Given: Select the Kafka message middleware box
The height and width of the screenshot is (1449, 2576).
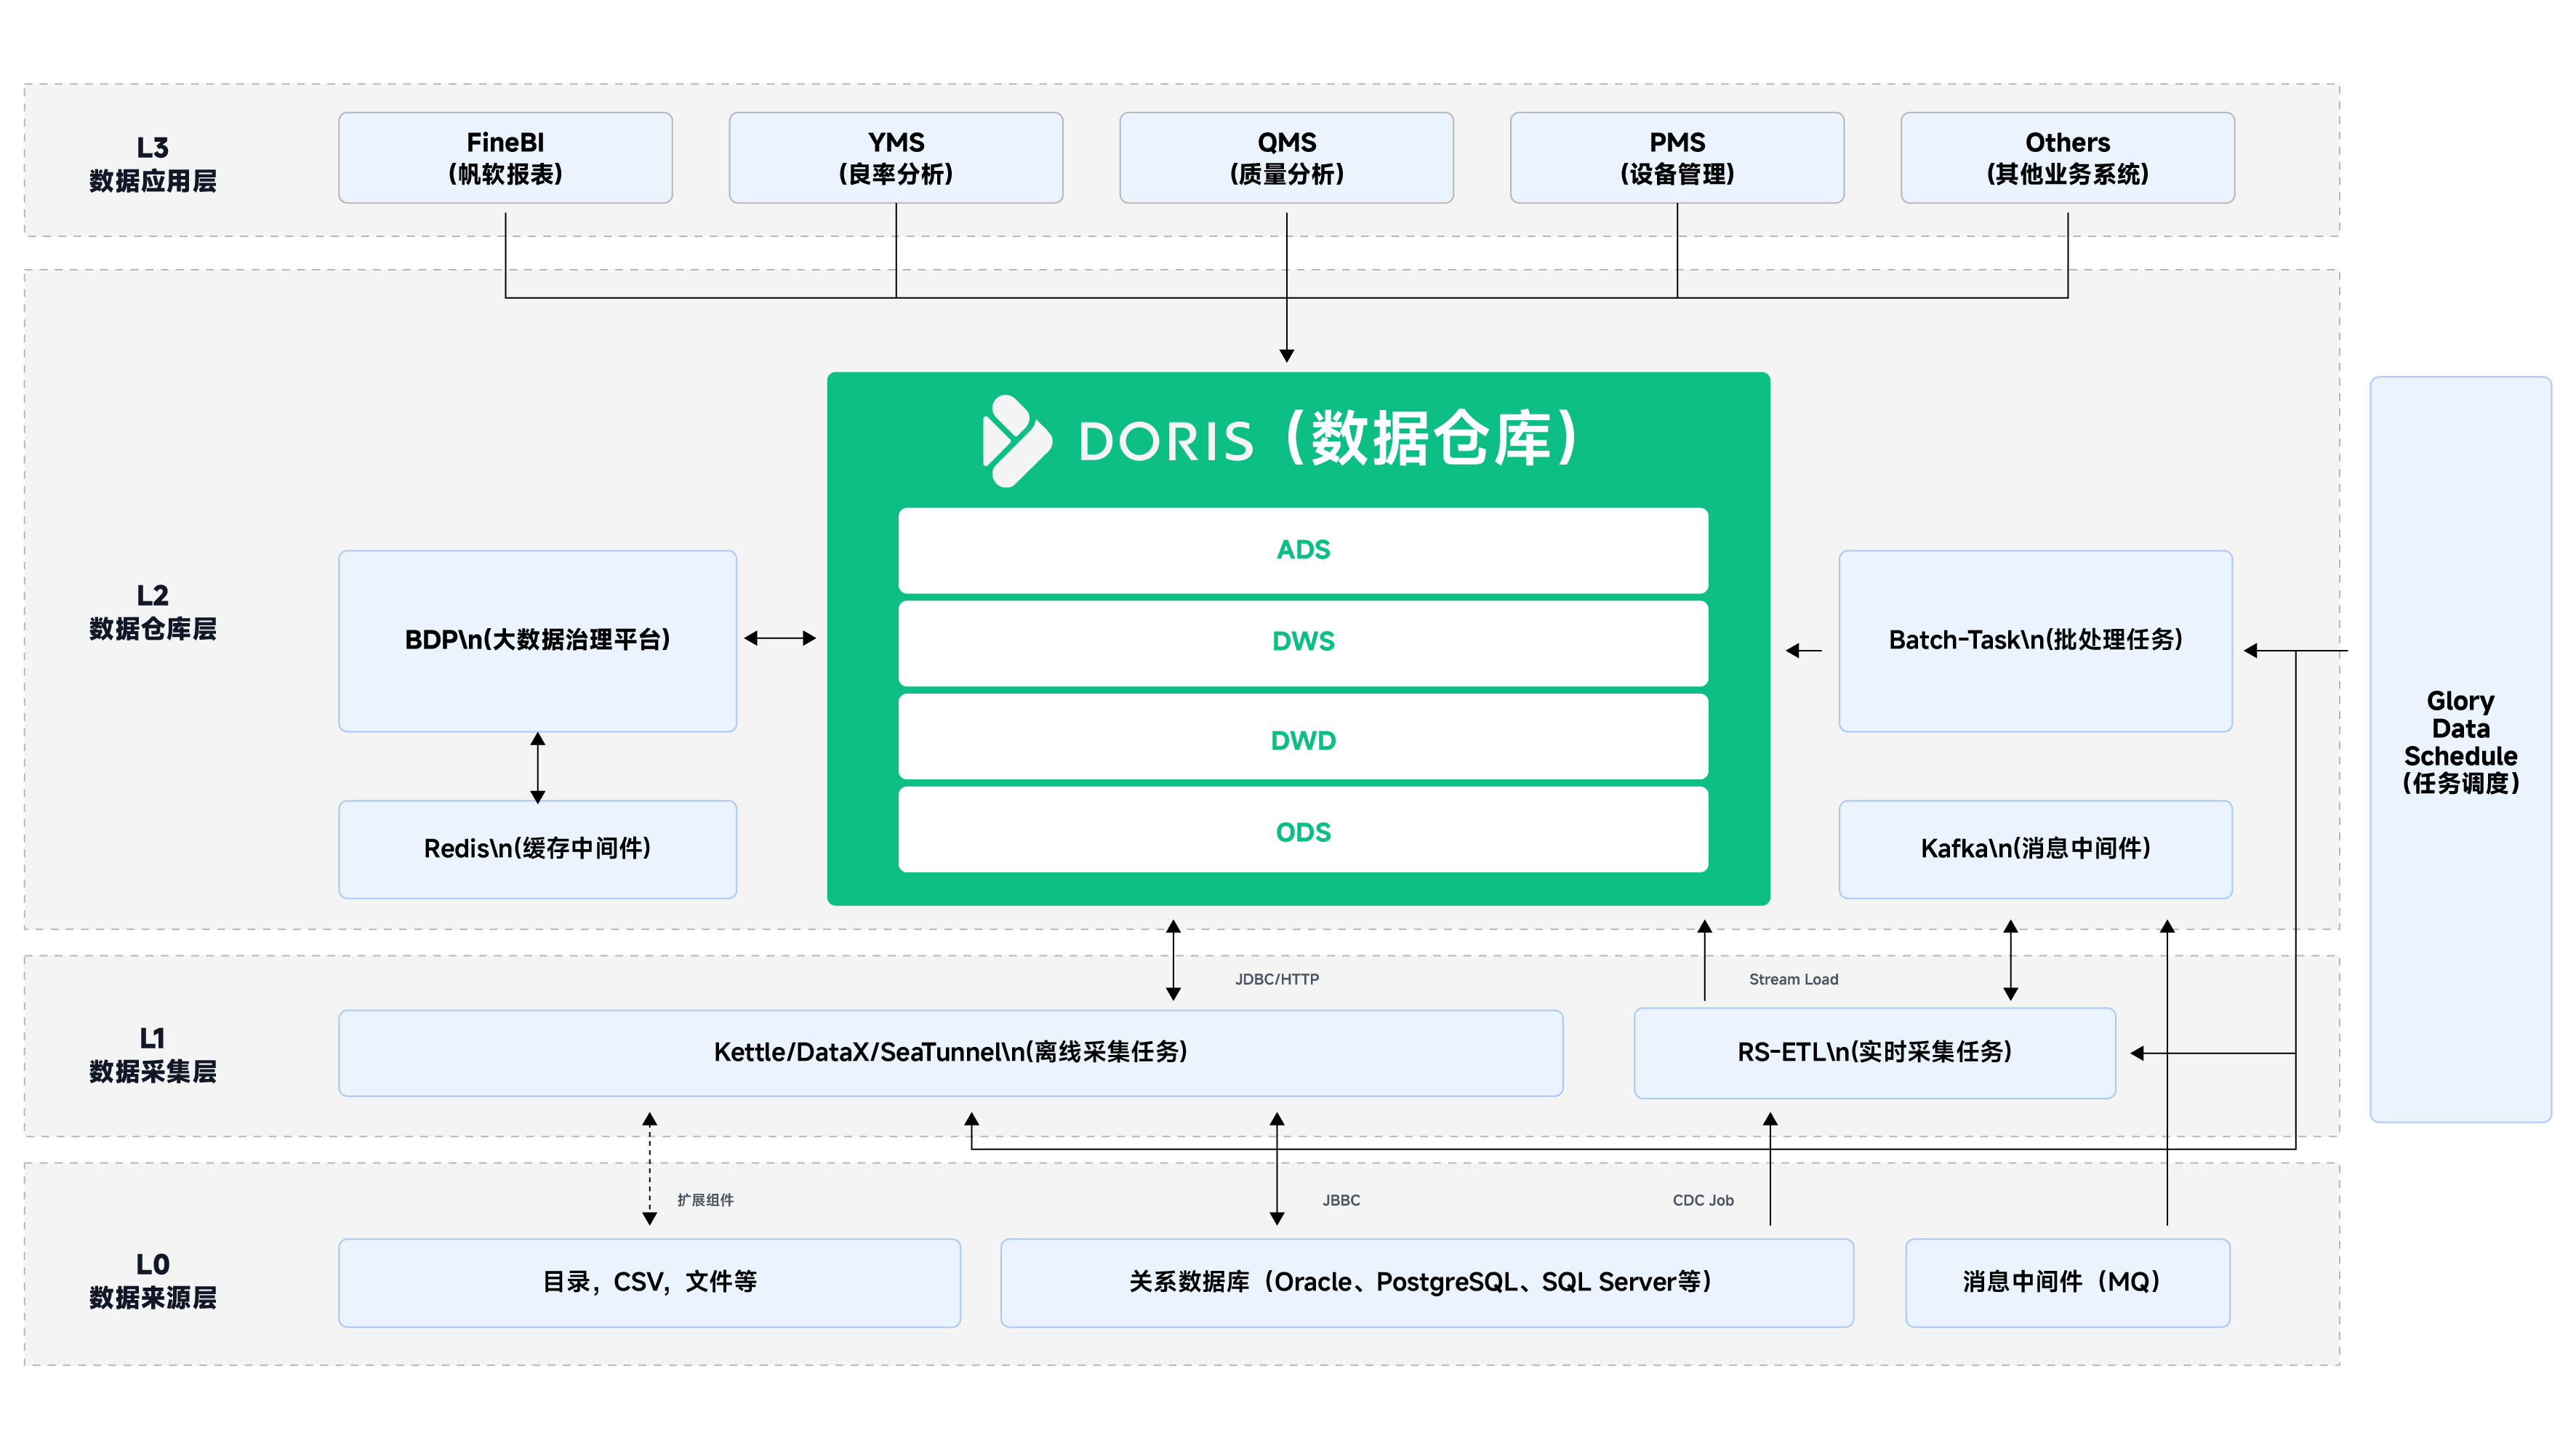Looking at the screenshot, I should click(2035, 849).
